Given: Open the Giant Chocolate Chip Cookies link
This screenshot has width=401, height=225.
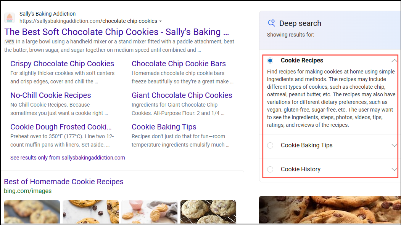Looking at the screenshot, I should pos(182,95).
